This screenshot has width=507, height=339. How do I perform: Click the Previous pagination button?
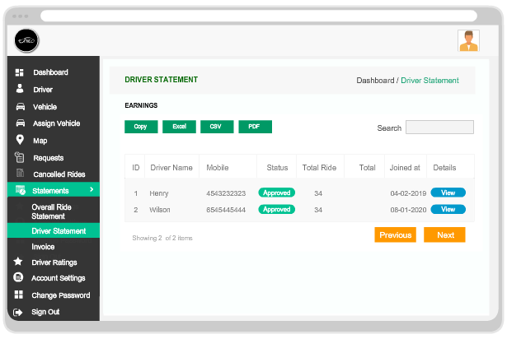[x=395, y=235]
